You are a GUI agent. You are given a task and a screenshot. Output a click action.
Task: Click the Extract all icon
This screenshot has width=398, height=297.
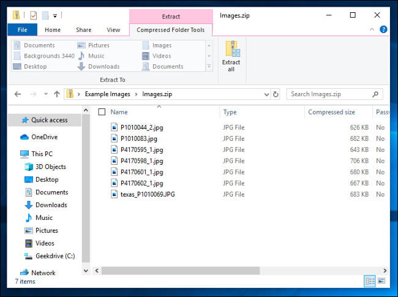pos(231,56)
